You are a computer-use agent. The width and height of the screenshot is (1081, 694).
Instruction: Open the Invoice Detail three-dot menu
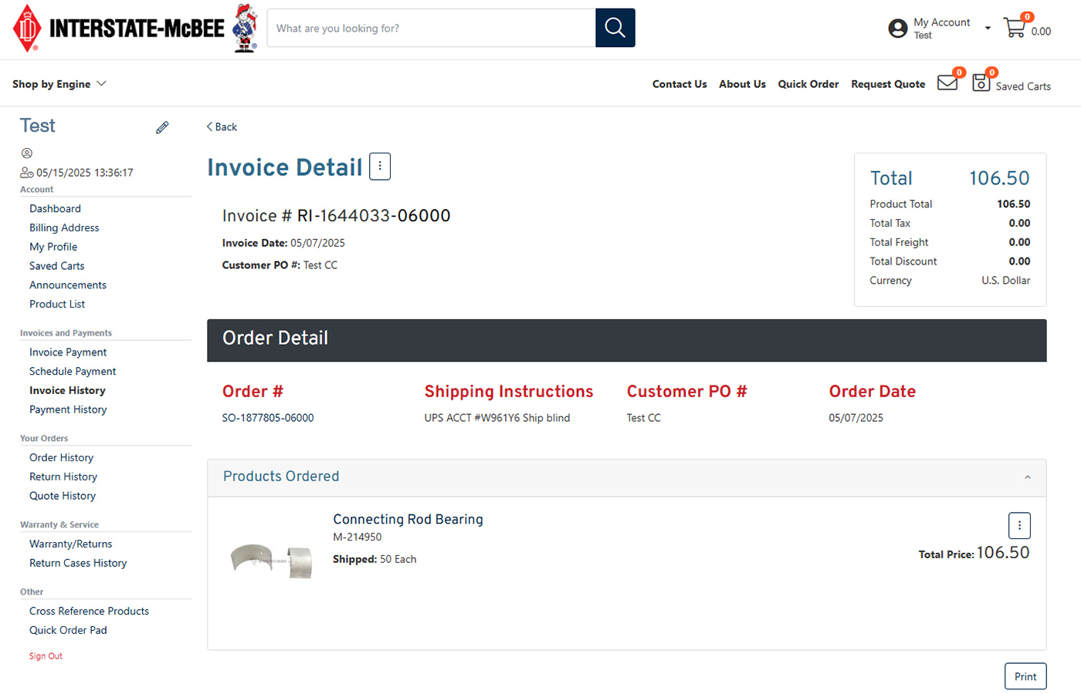[380, 166]
